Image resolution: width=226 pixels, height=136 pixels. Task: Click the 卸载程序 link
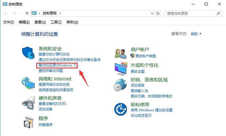point(45,125)
